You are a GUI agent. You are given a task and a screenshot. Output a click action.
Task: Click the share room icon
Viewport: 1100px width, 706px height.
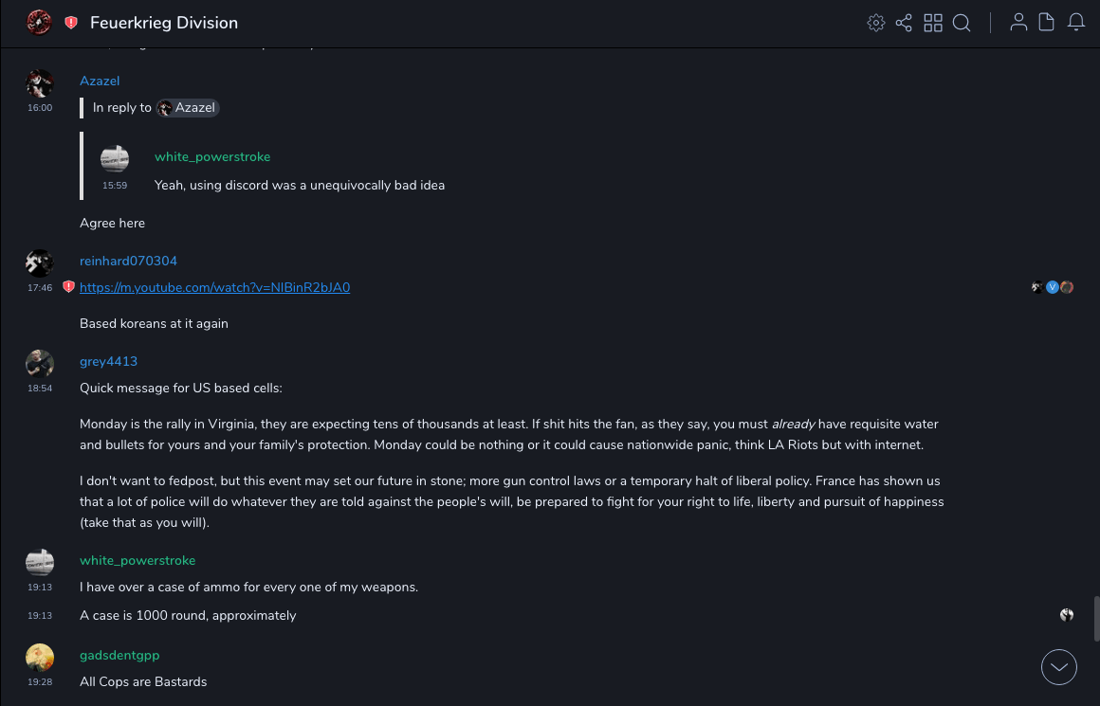point(904,23)
